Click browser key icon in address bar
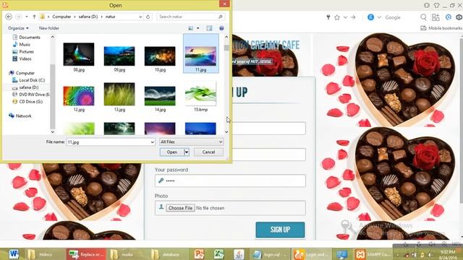The width and height of the screenshot is (463, 260). point(328,17)
